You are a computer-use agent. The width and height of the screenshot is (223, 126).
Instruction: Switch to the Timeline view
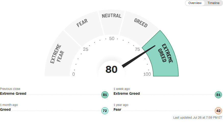[213, 3]
